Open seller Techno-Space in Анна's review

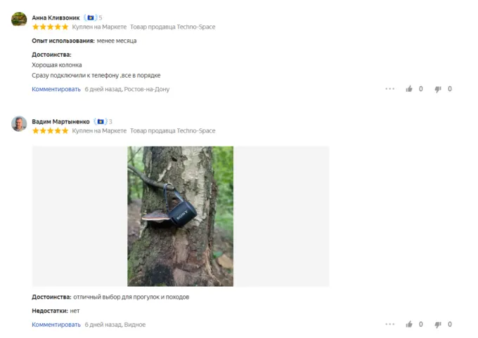point(172,27)
